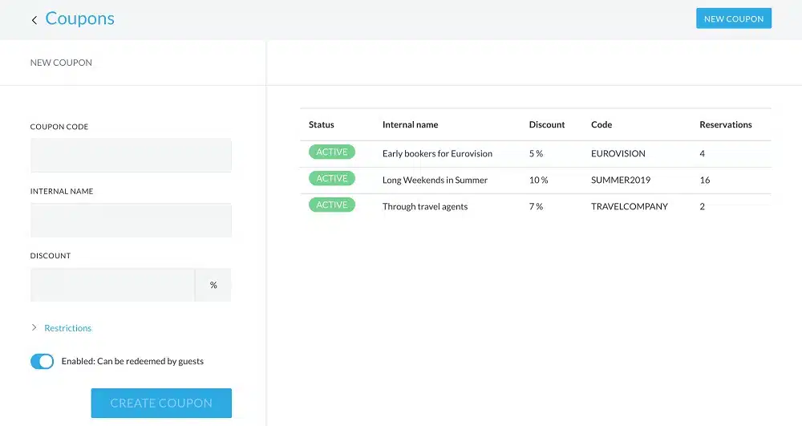Click the back arrow beside Coupons
802x426 pixels.
coord(34,20)
